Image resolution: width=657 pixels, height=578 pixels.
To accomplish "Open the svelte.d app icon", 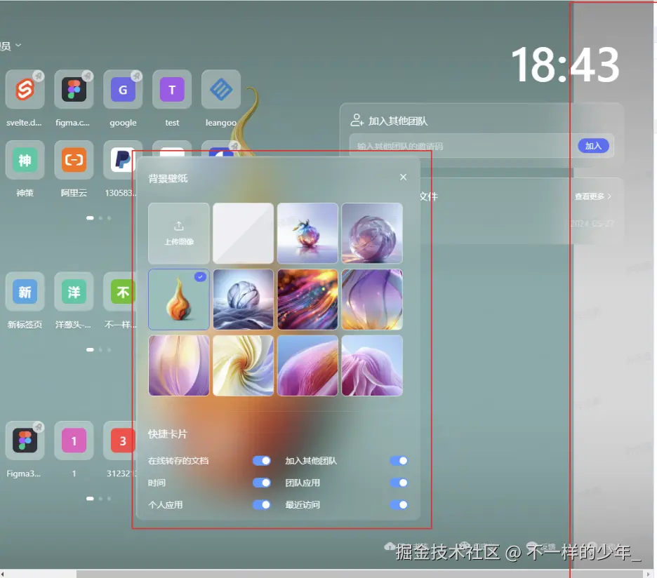I will (25, 89).
